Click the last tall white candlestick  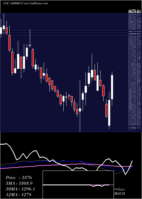pyautogui.click(x=112, y=87)
